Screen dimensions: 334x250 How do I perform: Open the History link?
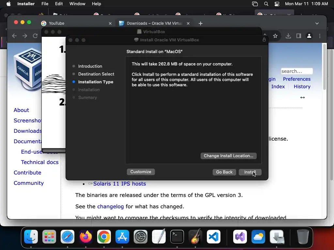tap(302, 87)
